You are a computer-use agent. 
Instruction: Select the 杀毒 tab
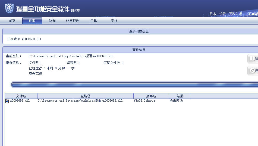(32, 21)
